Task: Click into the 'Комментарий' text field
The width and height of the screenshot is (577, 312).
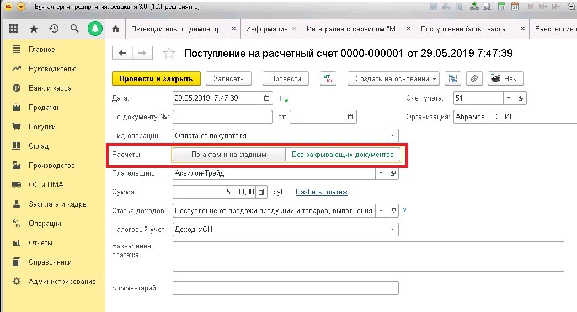Action: point(285,288)
